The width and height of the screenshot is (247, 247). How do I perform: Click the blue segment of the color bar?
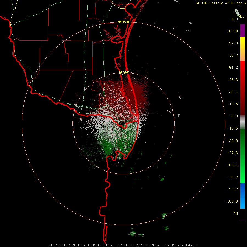coord(242,196)
